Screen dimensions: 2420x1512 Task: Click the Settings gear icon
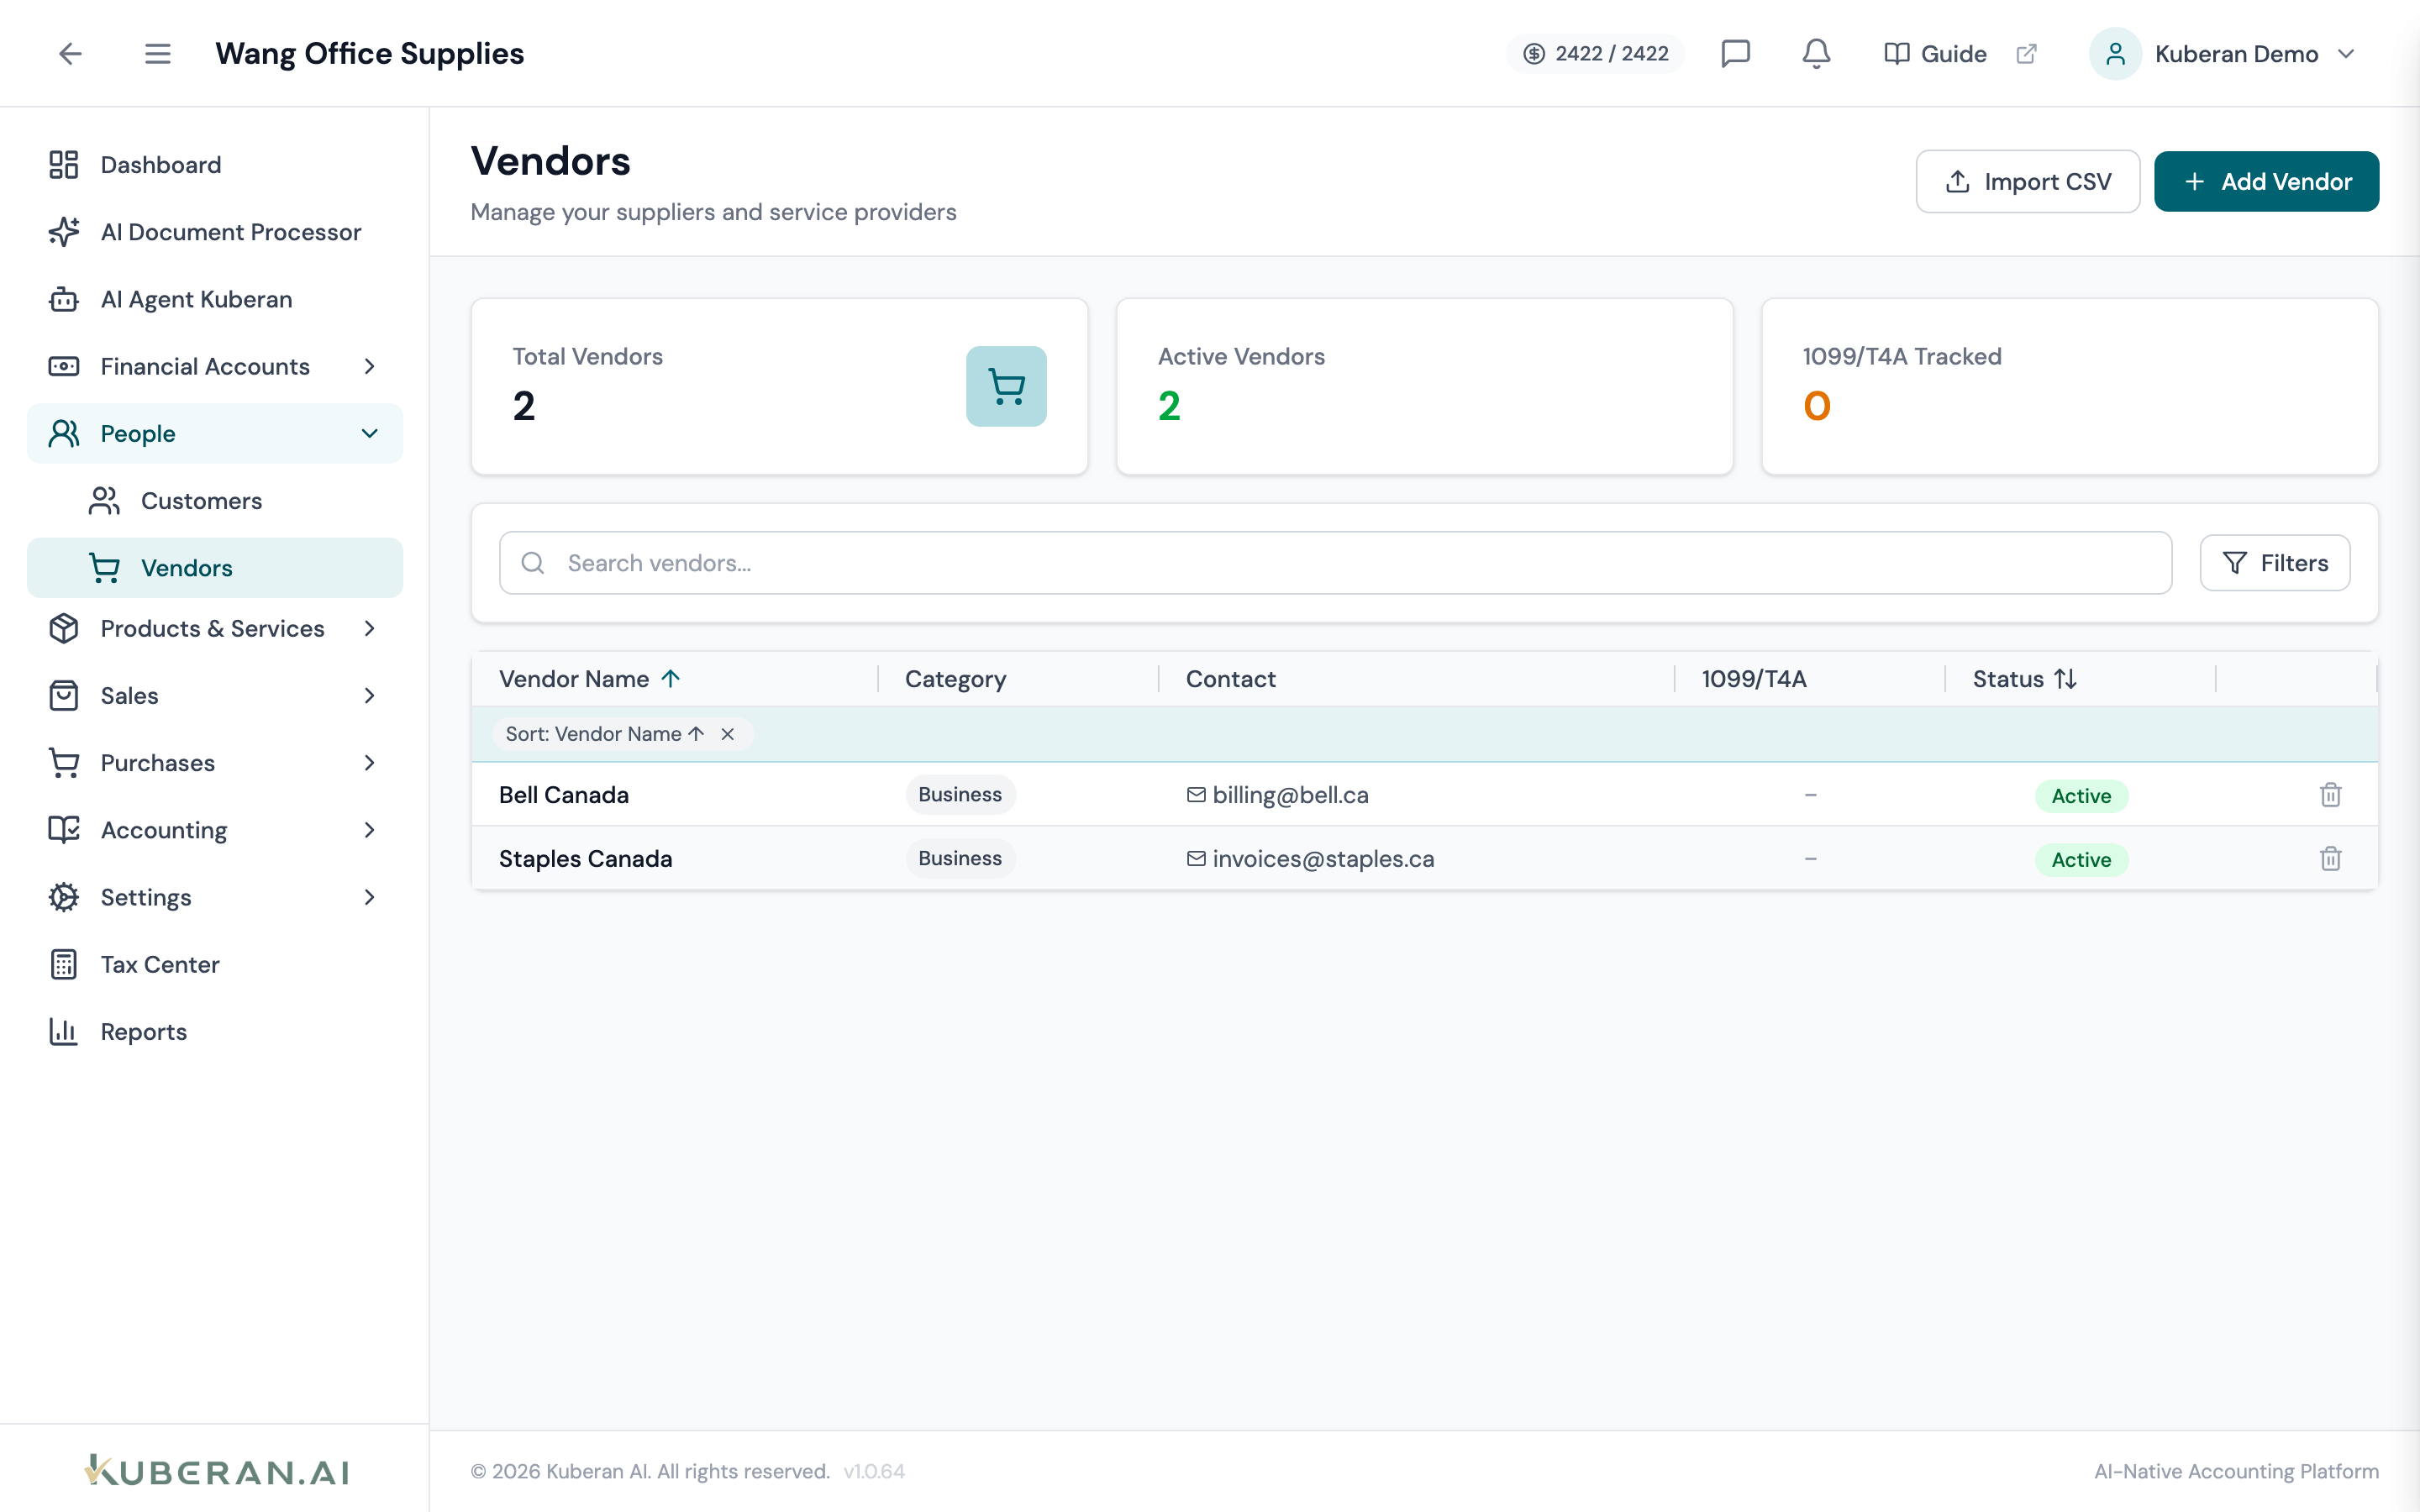point(64,897)
